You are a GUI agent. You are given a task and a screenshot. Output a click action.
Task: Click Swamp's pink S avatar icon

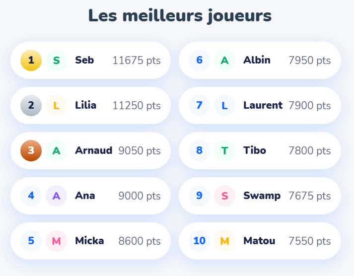pos(224,196)
